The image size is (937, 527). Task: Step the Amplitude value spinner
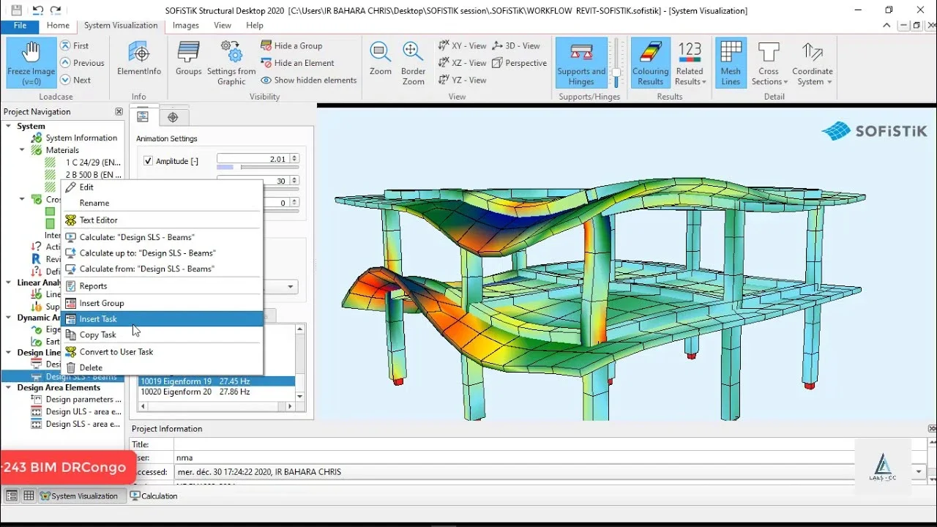(295, 159)
